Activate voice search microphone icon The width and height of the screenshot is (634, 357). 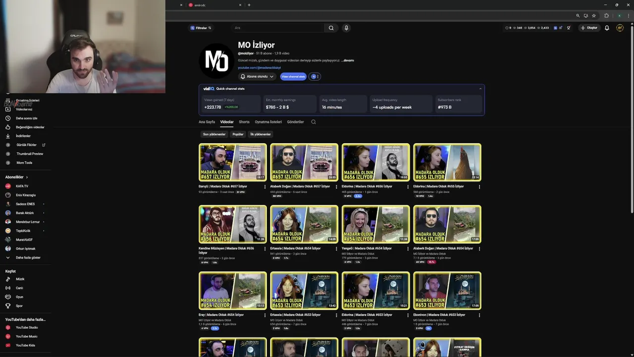pos(346,28)
